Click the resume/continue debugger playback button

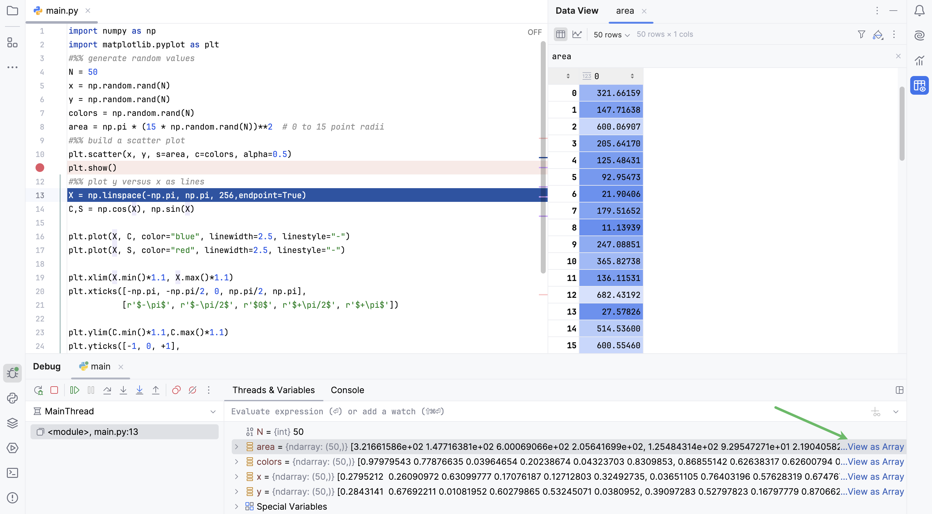click(74, 391)
